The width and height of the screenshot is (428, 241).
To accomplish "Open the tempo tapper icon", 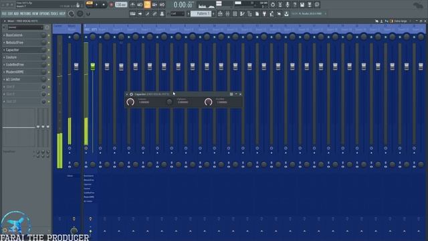I will coord(272,13).
